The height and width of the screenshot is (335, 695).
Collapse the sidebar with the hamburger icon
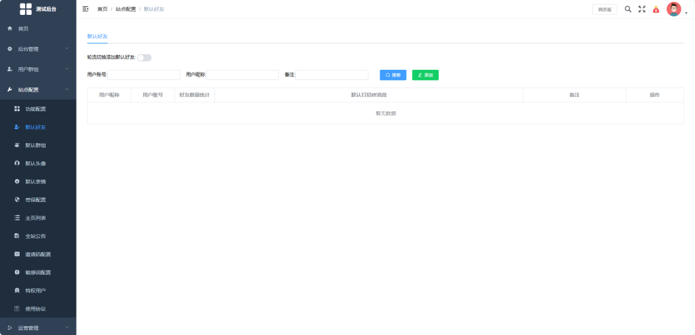click(86, 9)
